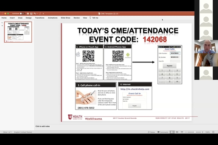
Task: Click the Apple logo on slide
Action: click(78, 54)
